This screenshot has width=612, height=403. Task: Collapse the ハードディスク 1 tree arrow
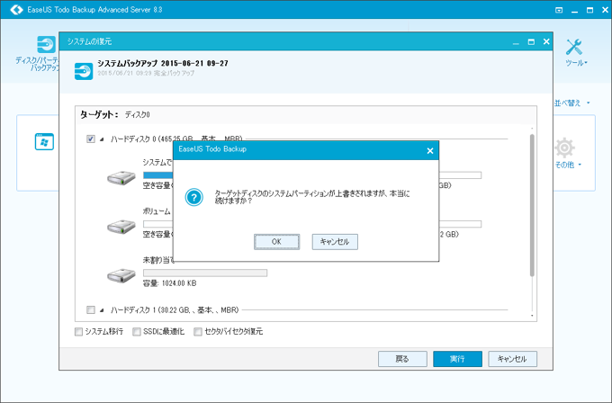click(102, 310)
